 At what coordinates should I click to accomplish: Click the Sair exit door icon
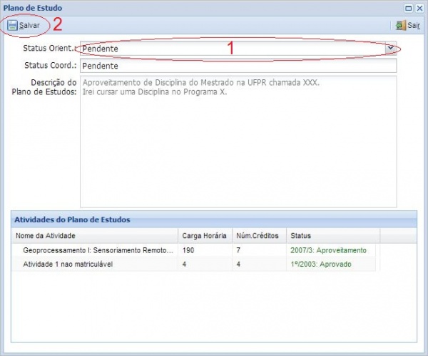pyautogui.click(x=400, y=25)
